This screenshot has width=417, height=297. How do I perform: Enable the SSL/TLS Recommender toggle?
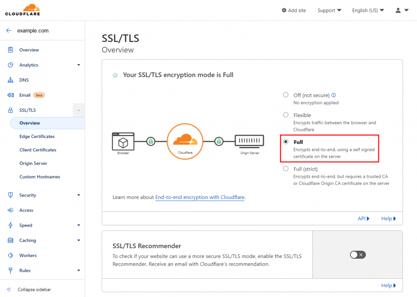358,254
